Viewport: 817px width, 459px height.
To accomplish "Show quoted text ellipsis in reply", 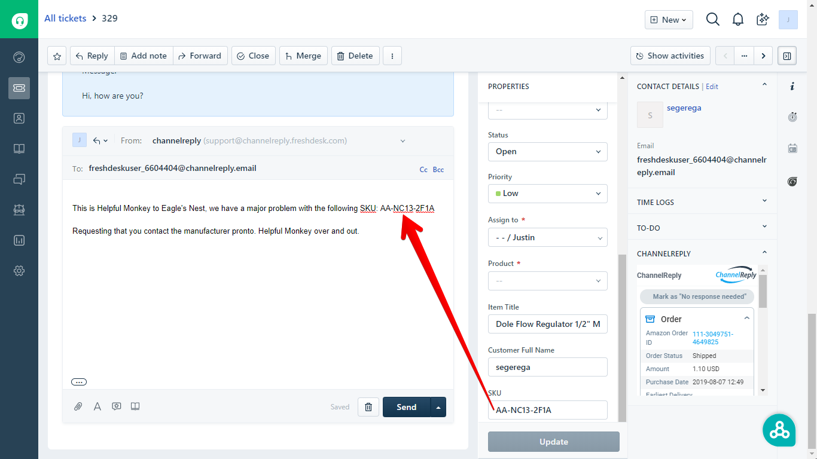I will click(x=79, y=382).
